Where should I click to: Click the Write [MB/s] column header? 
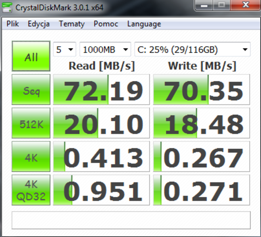[x=202, y=66]
